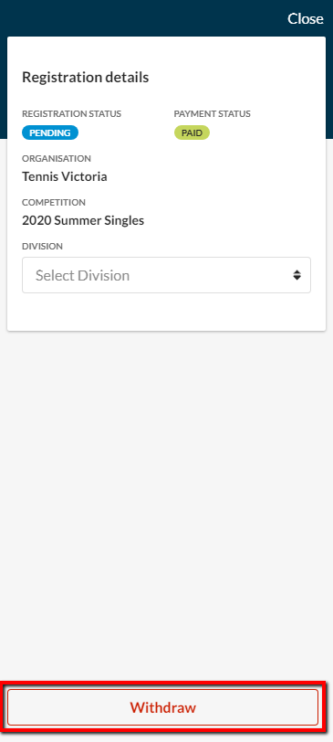Click the blue PENDING status badge
Screen dimensions: 333x742
pos(50,133)
